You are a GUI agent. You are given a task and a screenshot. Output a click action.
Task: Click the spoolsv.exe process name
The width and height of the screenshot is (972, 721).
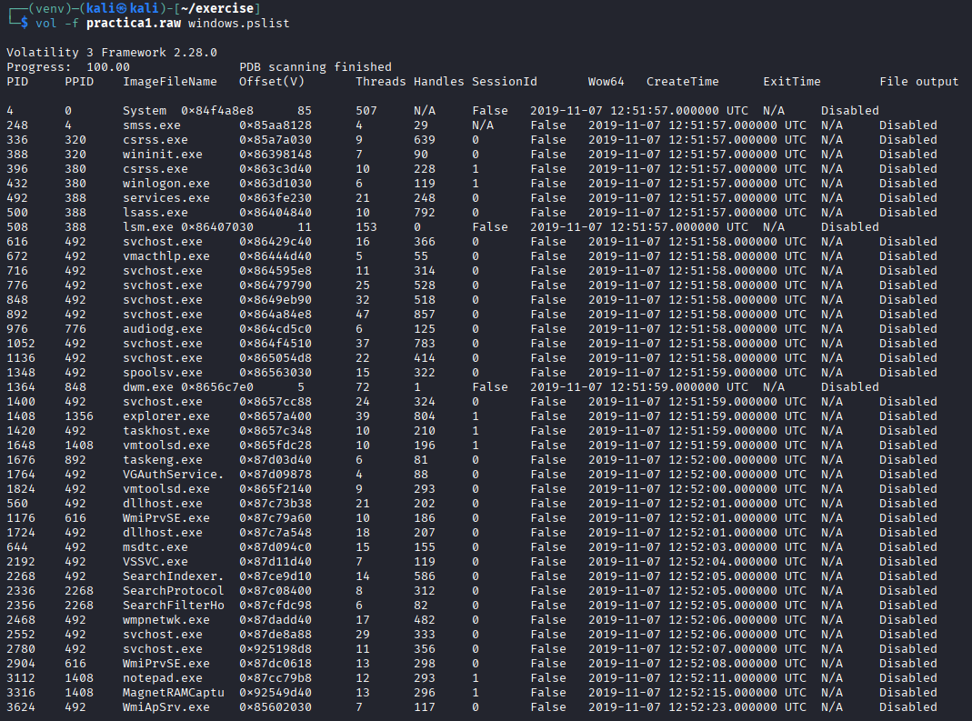click(163, 373)
